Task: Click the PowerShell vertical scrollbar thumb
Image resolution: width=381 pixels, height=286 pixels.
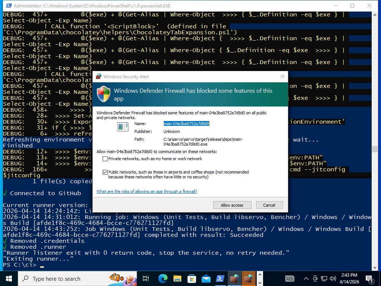Action: pos(375,149)
